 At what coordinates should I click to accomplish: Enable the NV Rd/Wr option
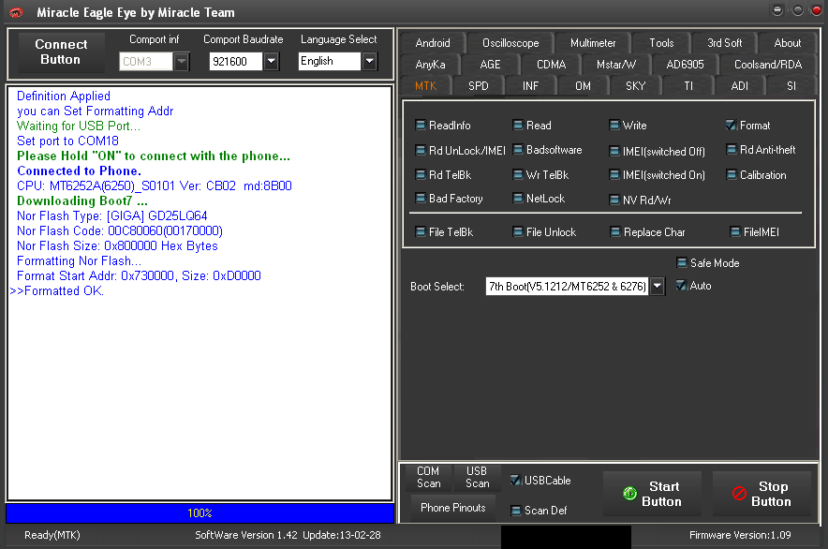(614, 200)
